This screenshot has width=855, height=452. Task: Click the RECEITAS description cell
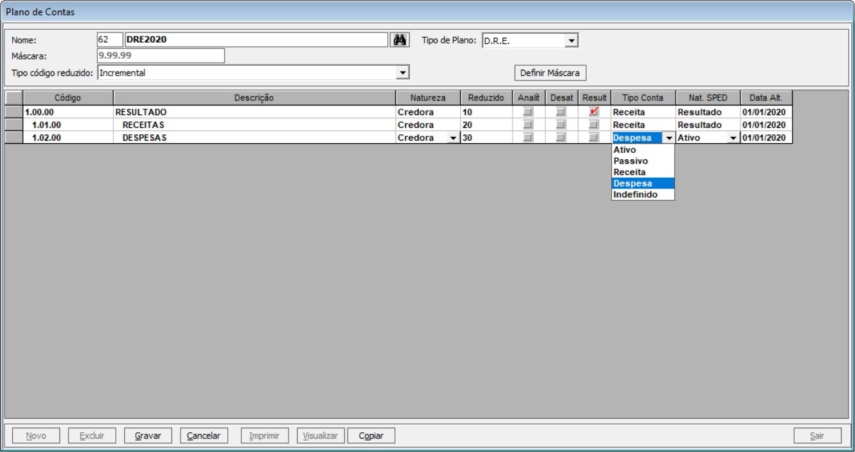pos(254,125)
